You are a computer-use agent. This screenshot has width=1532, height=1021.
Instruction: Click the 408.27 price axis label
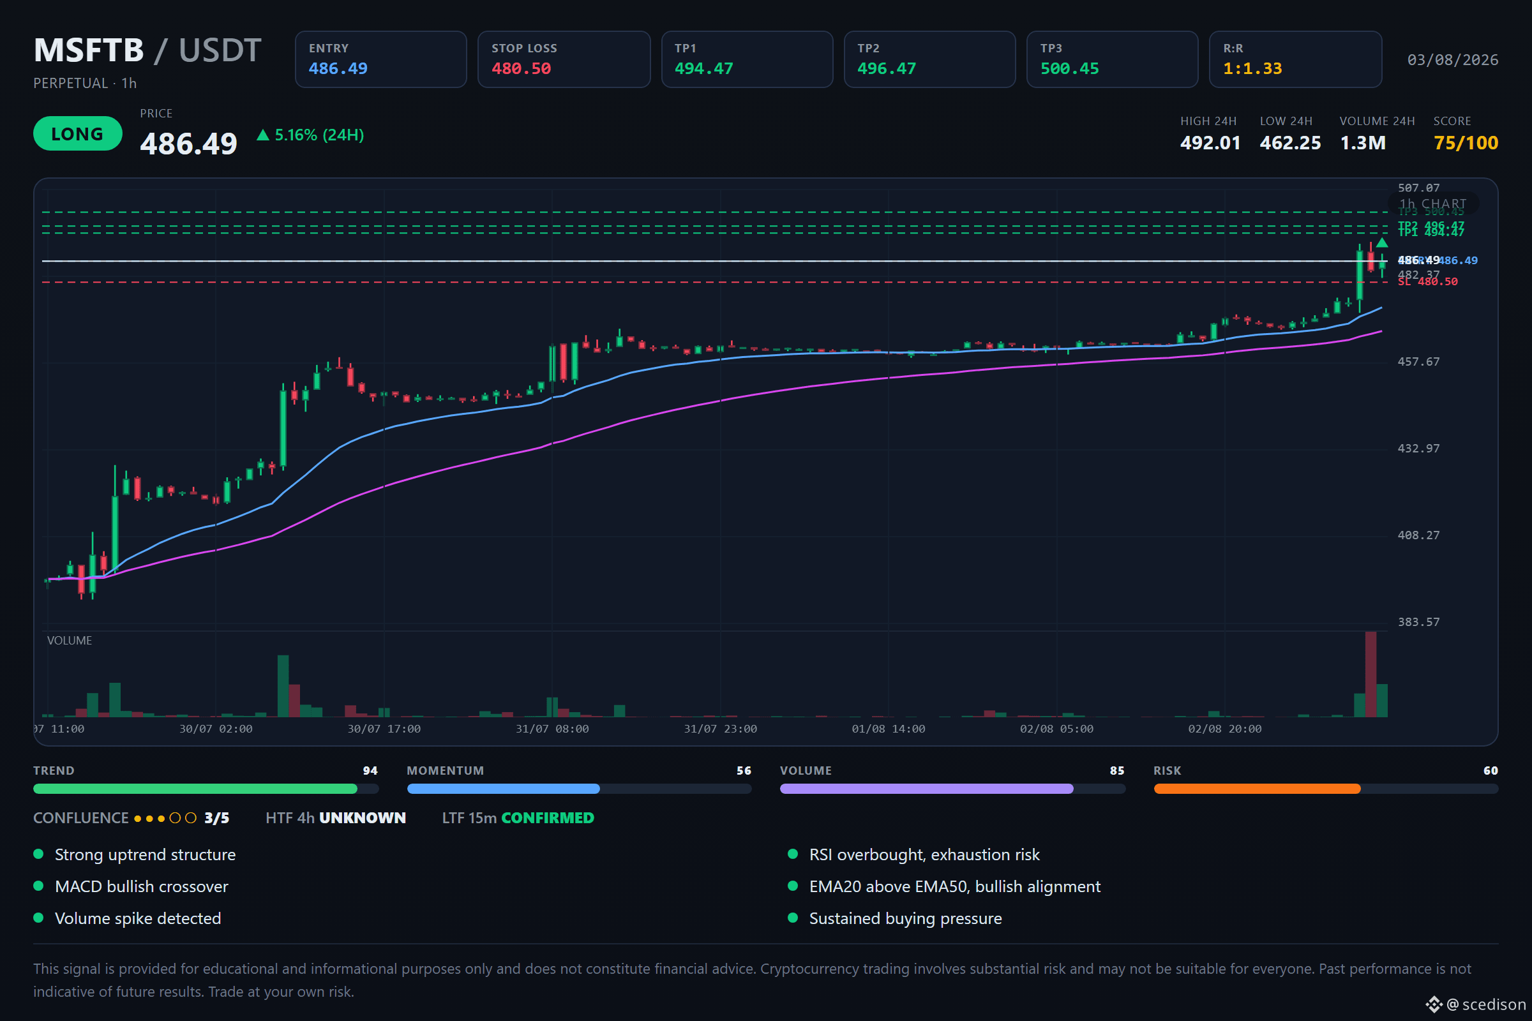click(1418, 535)
